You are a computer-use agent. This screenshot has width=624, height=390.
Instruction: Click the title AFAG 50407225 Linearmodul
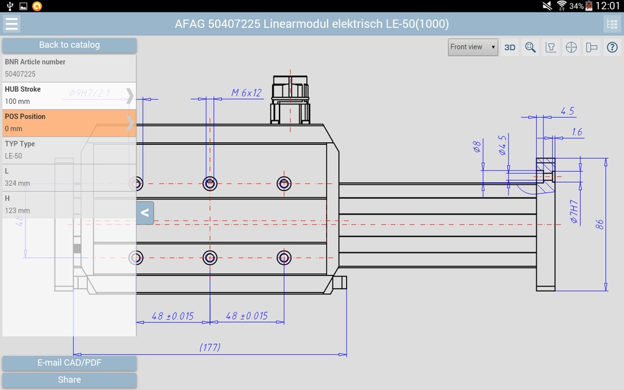coord(312,24)
